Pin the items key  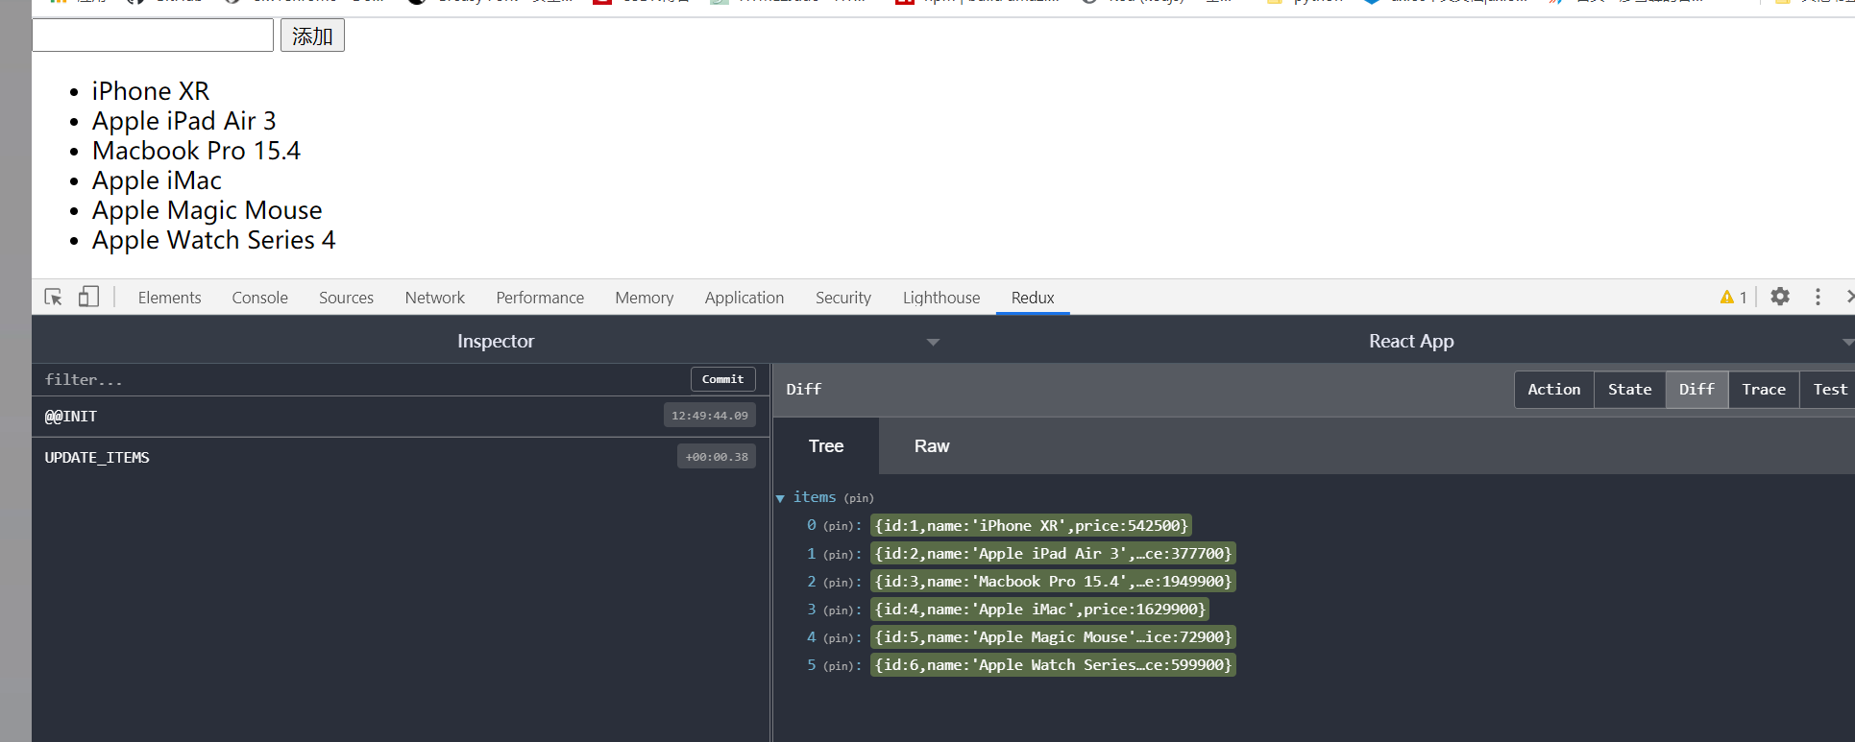coord(859,498)
